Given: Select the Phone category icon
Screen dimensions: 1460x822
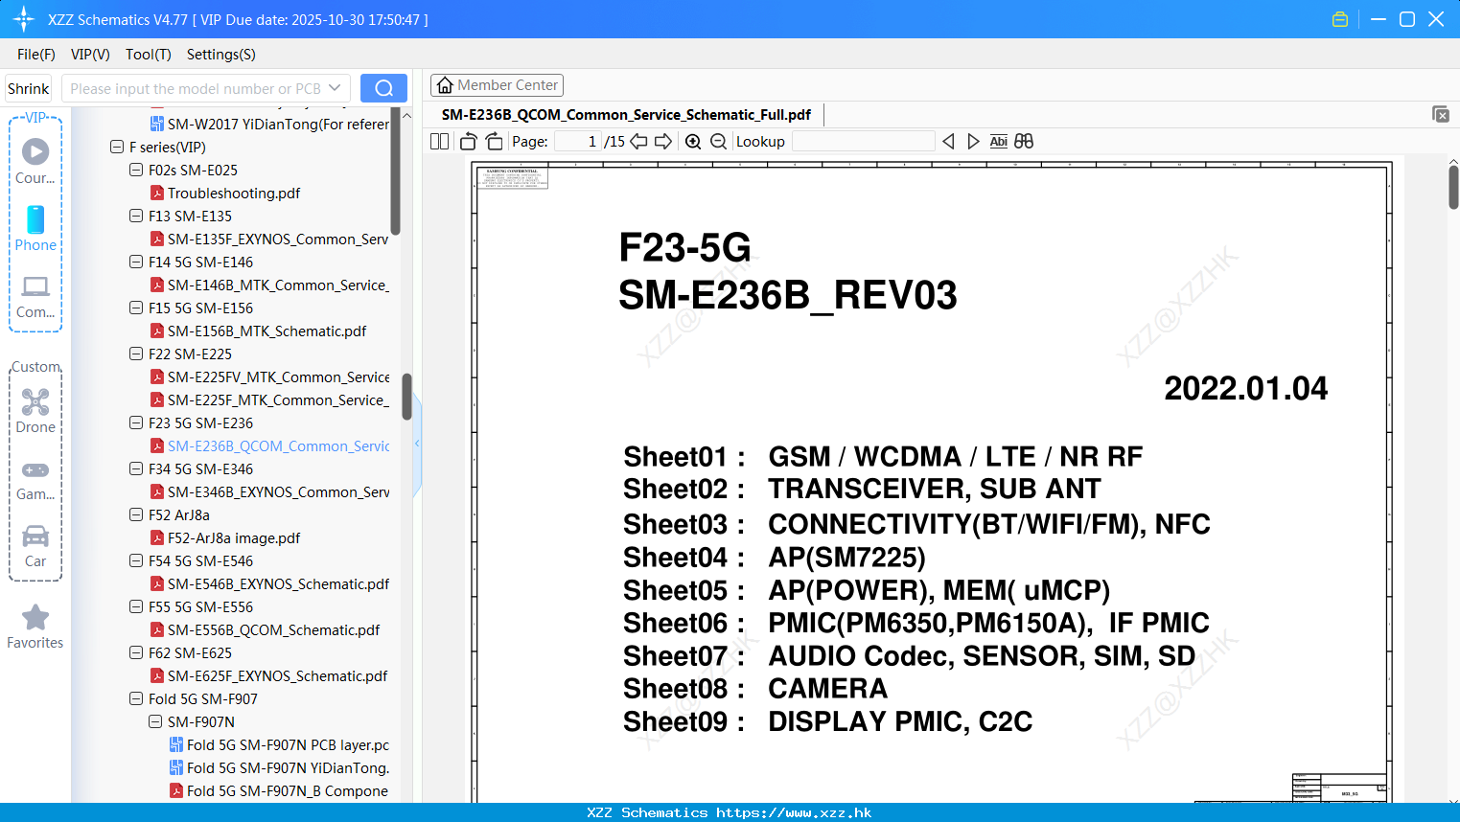Looking at the screenshot, I should [x=35, y=228].
